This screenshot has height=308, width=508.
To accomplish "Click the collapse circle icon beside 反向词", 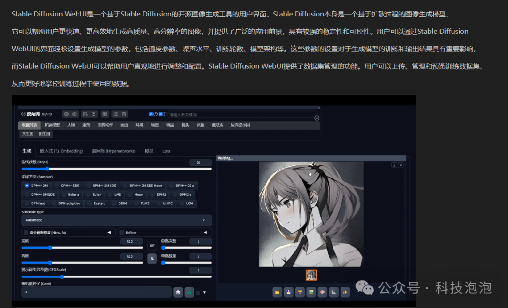I will coord(24,114).
